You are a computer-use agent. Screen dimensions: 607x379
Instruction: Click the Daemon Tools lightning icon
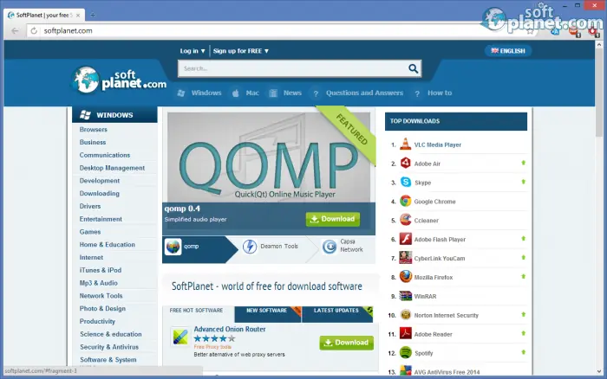point(250,247)
